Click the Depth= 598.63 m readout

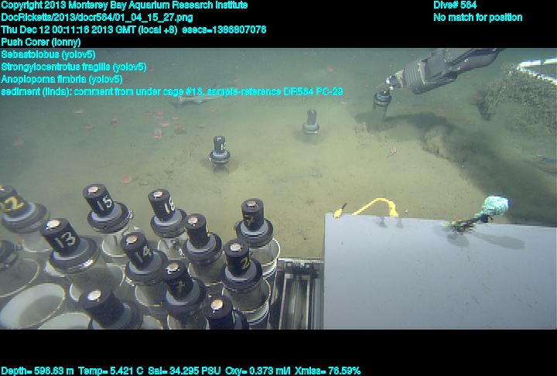(37, 371)
